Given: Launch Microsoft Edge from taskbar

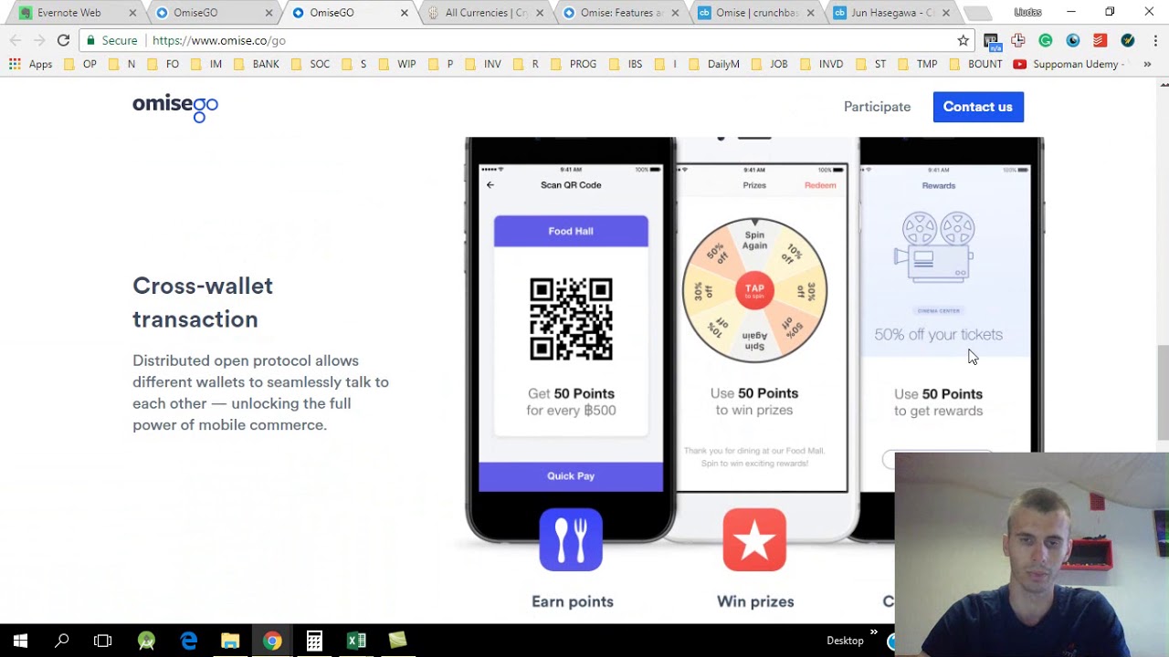Looking at the screenshot, I should pos(188,641).
